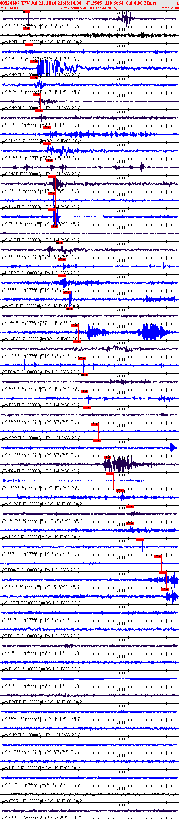Click red pick marker above TA M02C BHZ trace

[107, 457]
